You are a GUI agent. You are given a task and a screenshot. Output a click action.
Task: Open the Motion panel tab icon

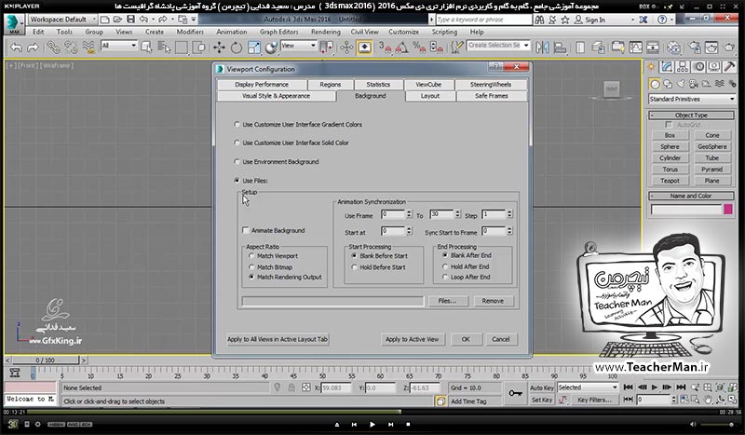coord(698,66)
